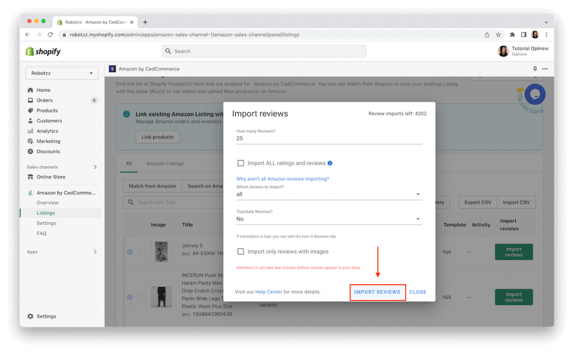
Task: Click the Customers person icon
Action: [x=30, y=121]
